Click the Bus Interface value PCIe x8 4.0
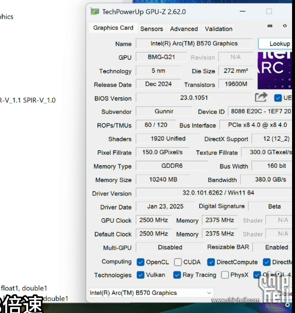 pos(256,125)
